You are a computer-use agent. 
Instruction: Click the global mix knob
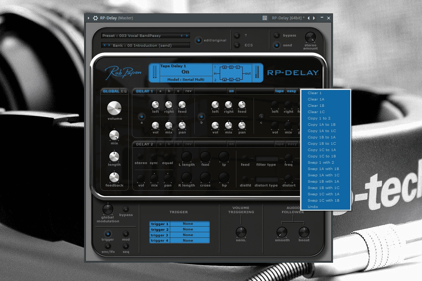pyautogui.click(x=114, y=135)
